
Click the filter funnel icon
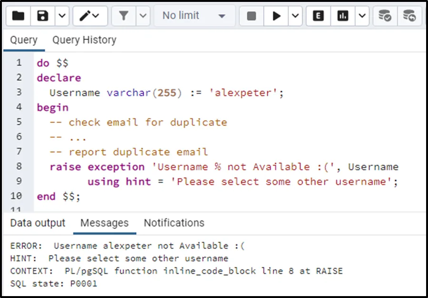click(124, 16)
